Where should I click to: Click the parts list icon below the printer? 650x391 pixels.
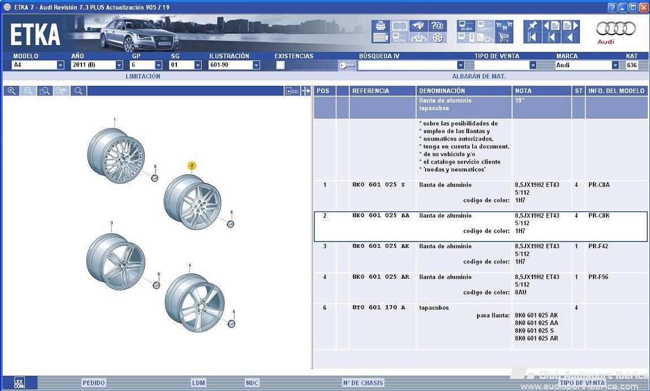pos(380,38)
